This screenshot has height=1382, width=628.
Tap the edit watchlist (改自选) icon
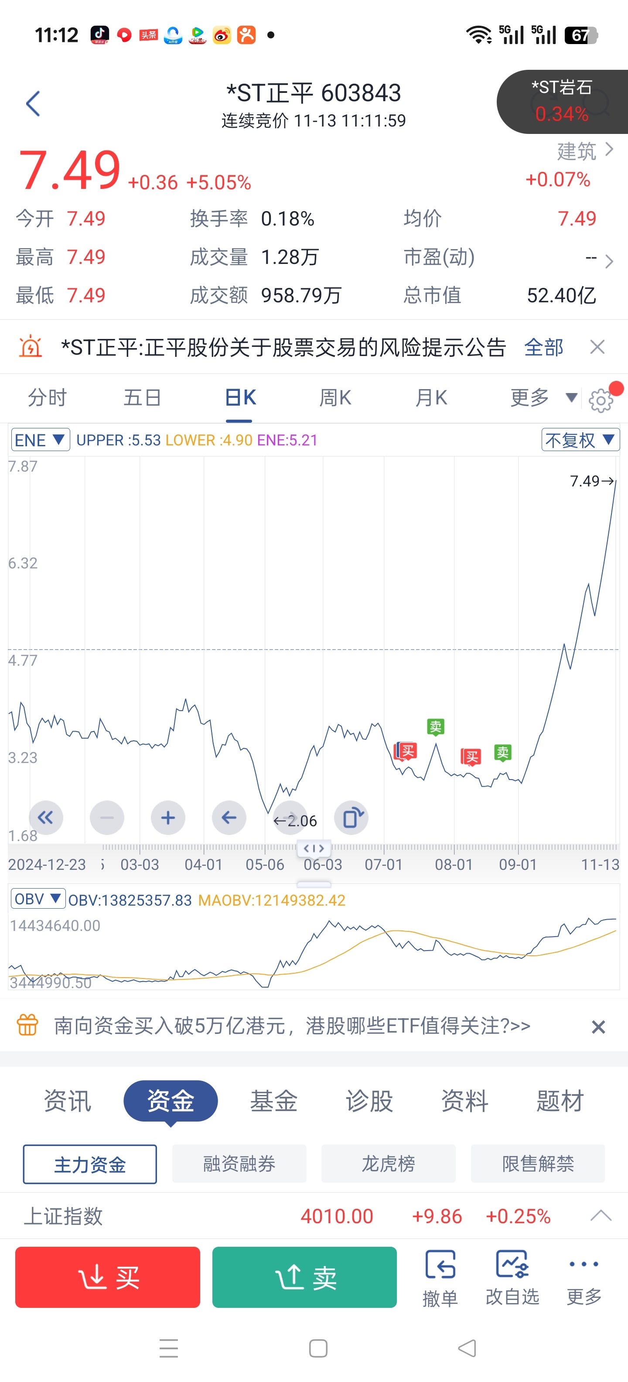[512, 1277]
